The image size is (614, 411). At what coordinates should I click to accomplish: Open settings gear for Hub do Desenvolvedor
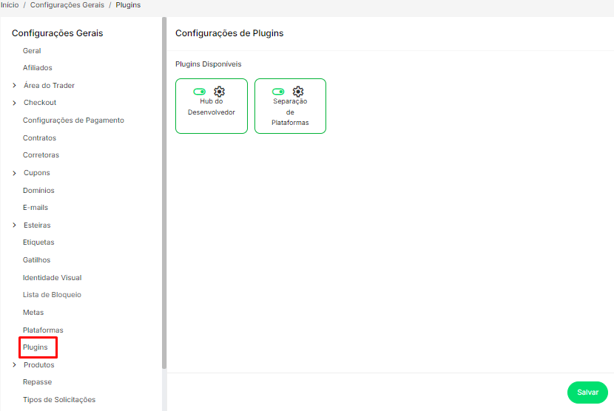(219, 92)
